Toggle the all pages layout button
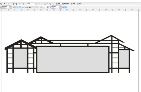Screen dimensions: 141x92 point(20,7)
